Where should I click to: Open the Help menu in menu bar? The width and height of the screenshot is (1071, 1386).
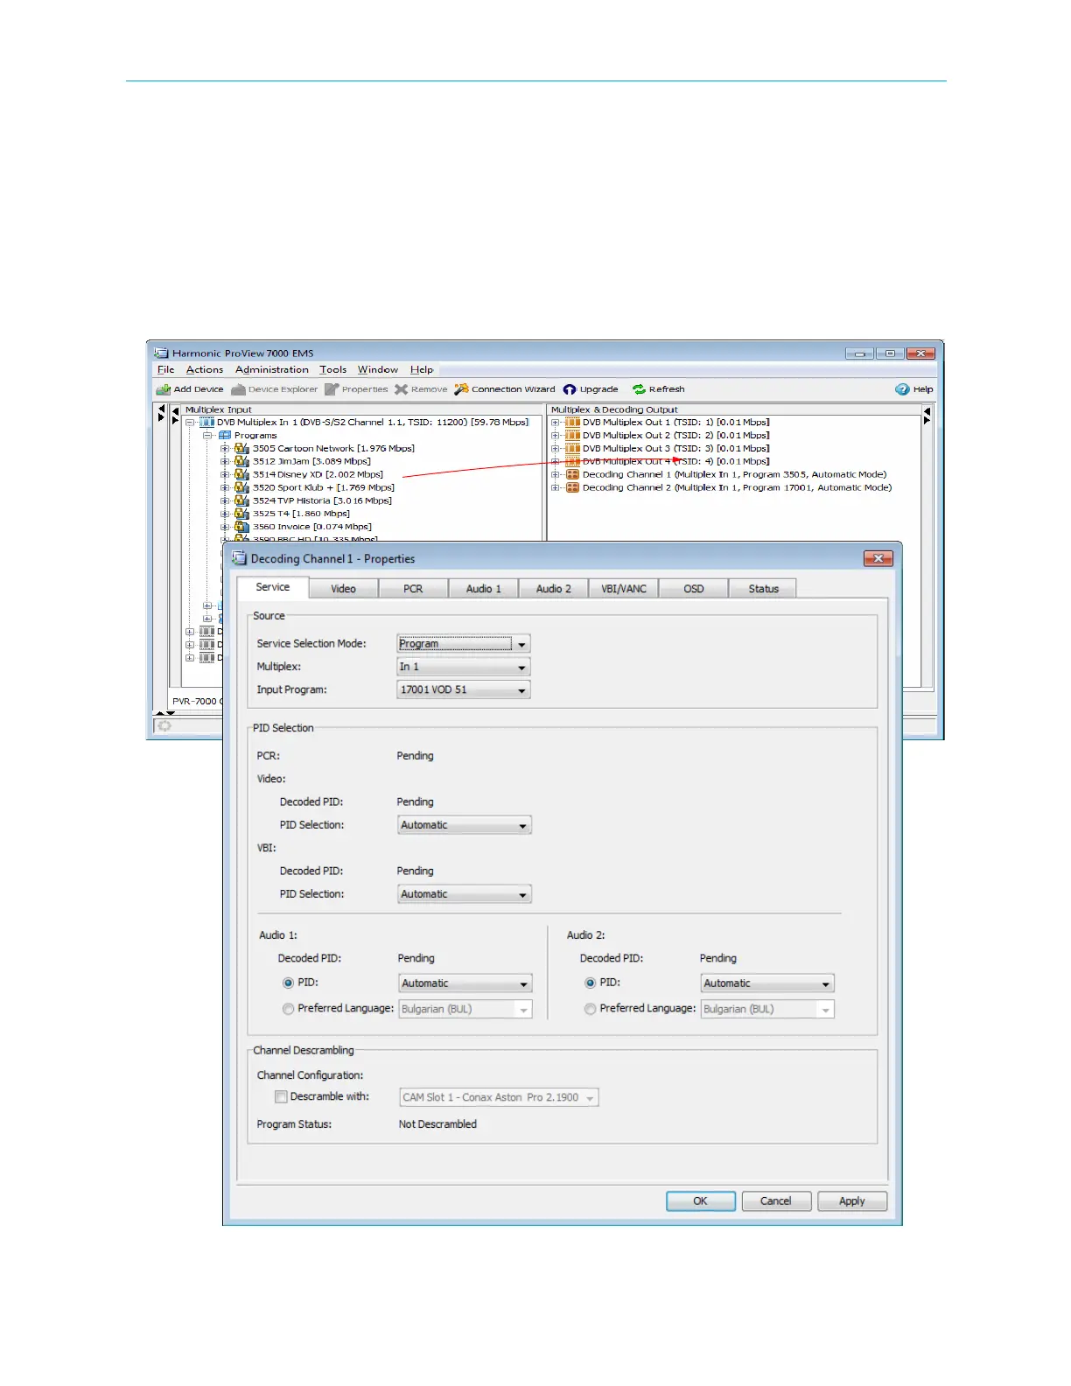coord(422,369)
